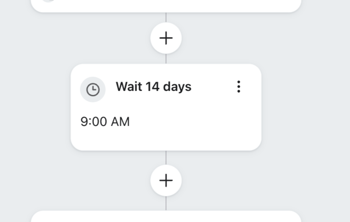
Task: Select the partially visible card at the bottom
Action: [166, 217]
